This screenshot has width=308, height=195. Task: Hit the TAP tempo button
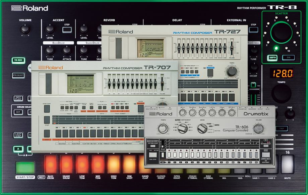(283, 128)
